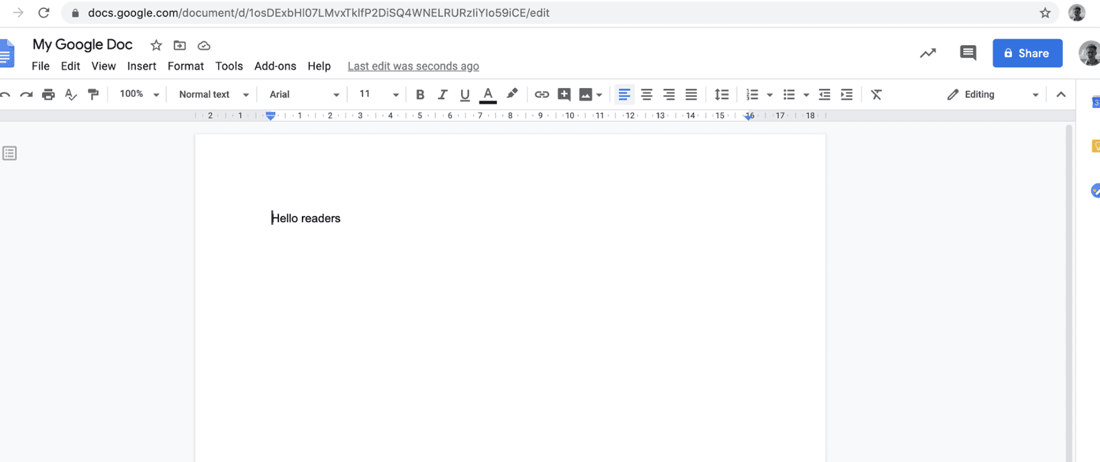Expand the Arial font dropdown
1100x462 pixels.
(304, 95)
